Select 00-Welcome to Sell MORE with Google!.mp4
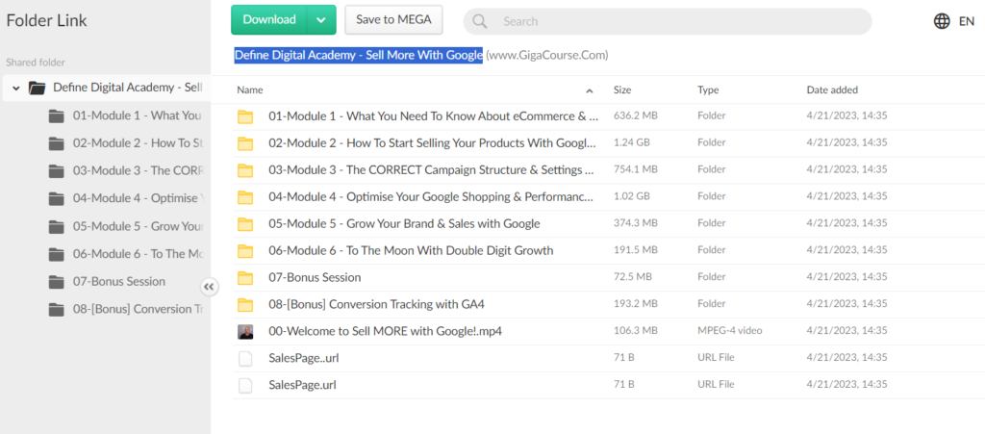The width and height of the screenshot is (985, 434). [385, 331]
